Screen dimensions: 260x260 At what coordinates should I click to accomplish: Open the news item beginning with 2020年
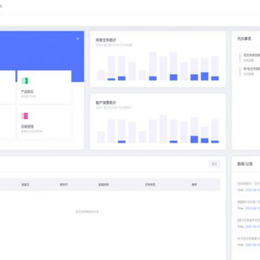(x=248, y=202)
